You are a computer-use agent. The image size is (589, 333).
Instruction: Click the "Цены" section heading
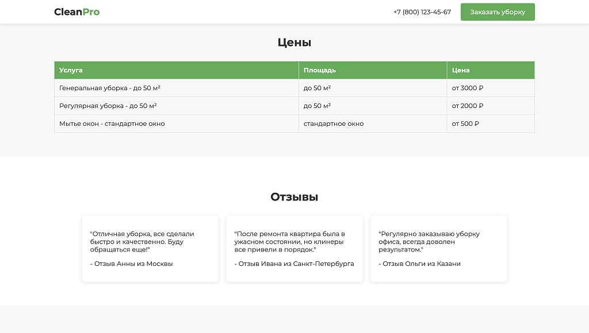coord(294,42)
